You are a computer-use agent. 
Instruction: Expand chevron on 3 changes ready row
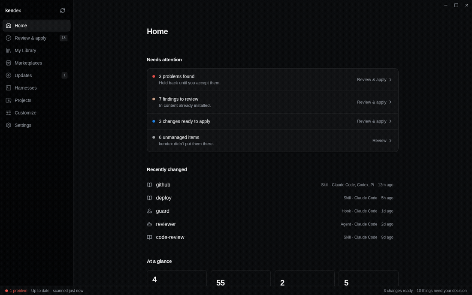[x=390, y=121]
